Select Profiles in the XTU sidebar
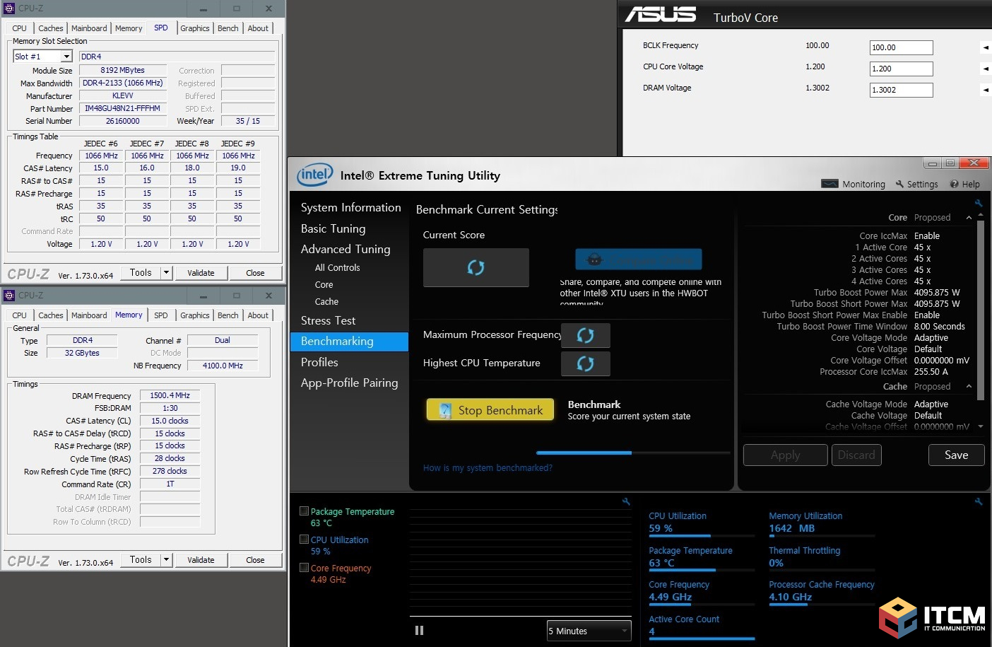Screen dimensions: 992x647 click(319, 363)
